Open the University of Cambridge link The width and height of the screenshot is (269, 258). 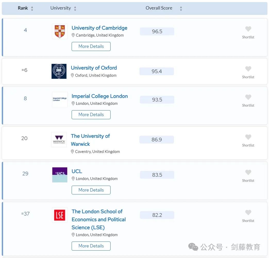tap(99, 28)
